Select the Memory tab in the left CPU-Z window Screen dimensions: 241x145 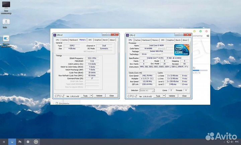tap(83, 40)
